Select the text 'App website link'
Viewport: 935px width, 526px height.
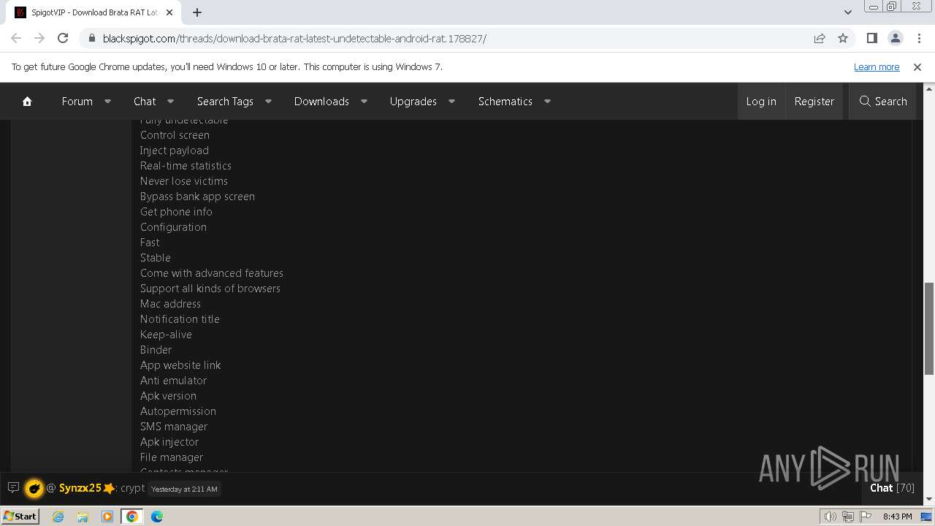[180, 365]
